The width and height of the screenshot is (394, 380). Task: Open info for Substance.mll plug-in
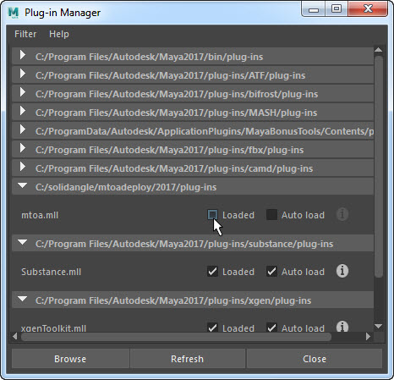[x=342, y=271]
